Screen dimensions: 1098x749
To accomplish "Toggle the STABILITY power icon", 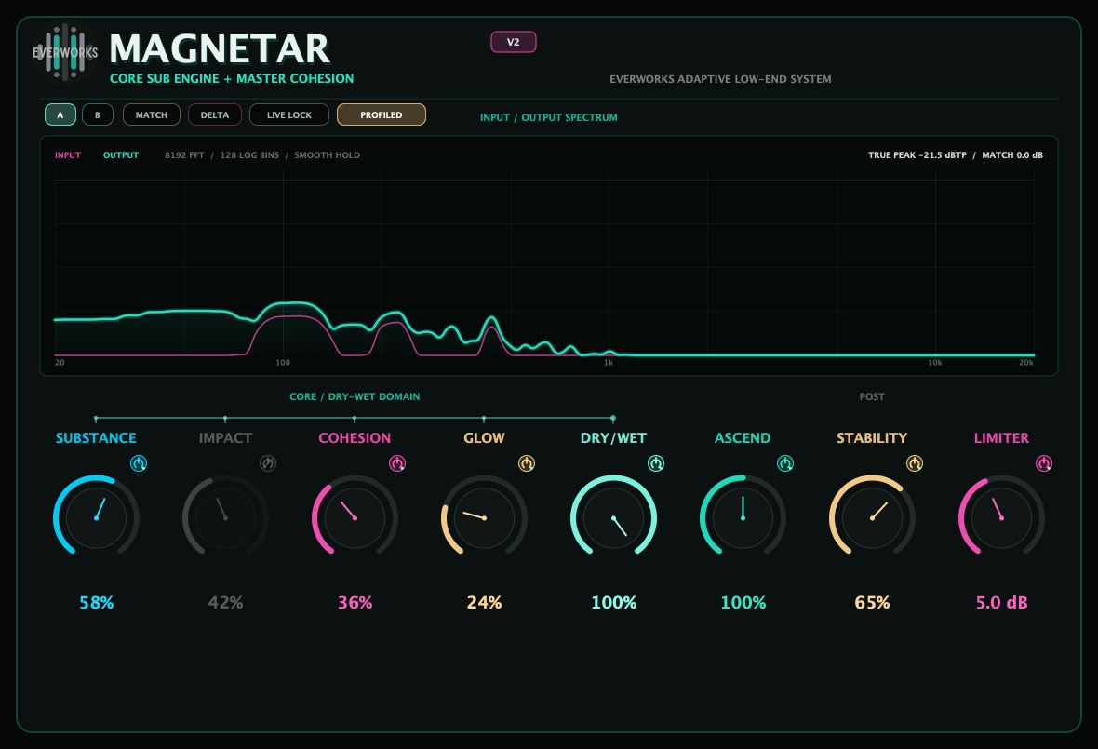I will pos(915,463).
